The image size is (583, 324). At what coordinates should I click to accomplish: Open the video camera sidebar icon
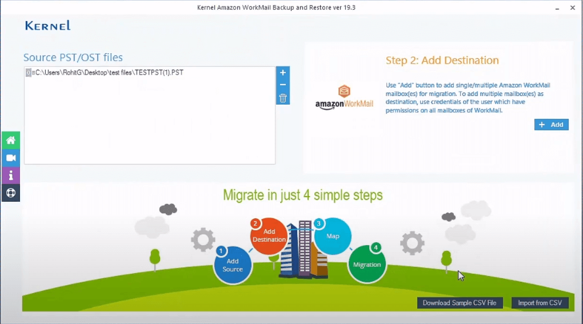[x=11, y=158]
